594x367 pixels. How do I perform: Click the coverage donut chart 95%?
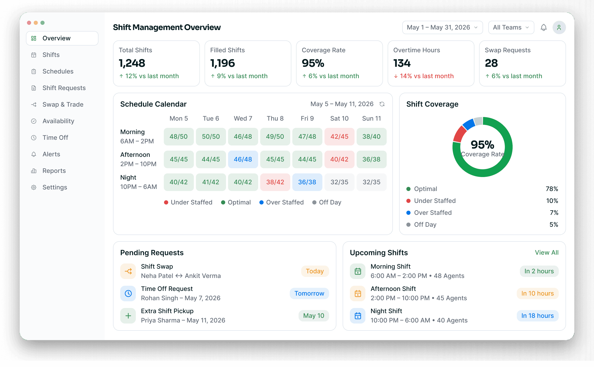click(482, 147)
